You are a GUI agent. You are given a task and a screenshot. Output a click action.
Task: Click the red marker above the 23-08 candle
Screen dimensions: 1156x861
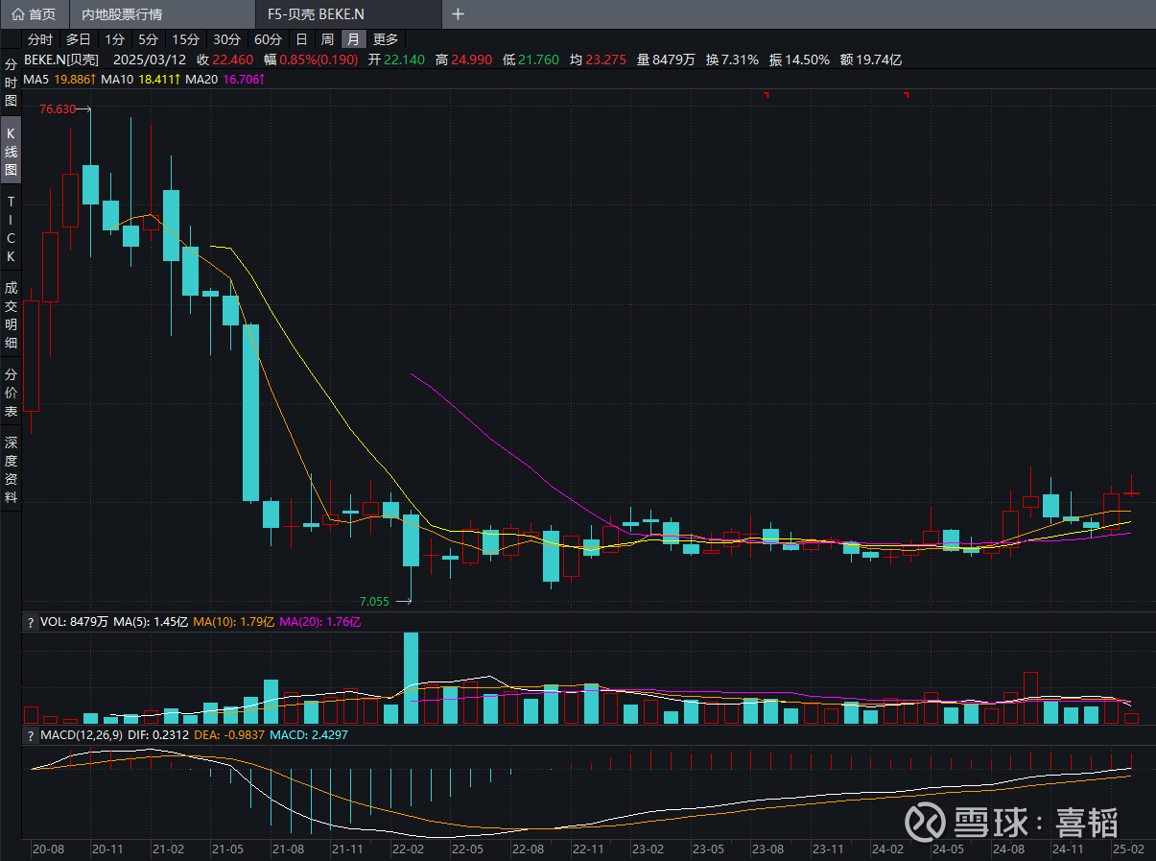[x=767, y=94]
